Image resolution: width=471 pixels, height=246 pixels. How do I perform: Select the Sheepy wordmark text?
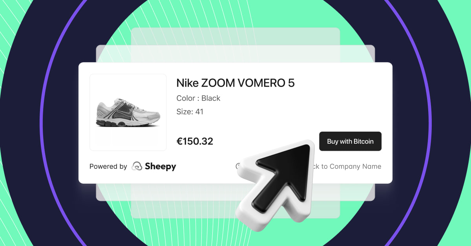tap(160, 166)
